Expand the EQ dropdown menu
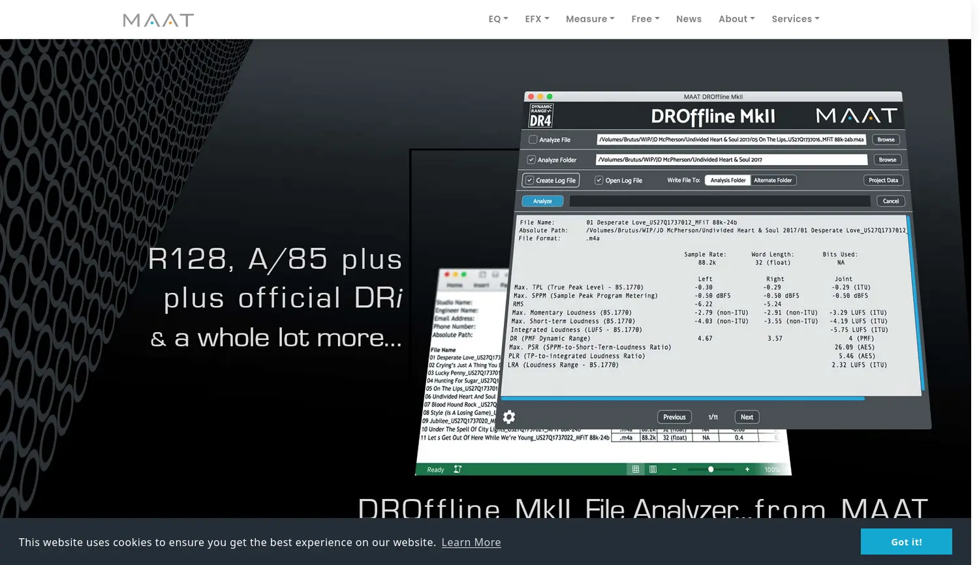The image size is (979, 565). pyautogui.click(x=498, y=19)
